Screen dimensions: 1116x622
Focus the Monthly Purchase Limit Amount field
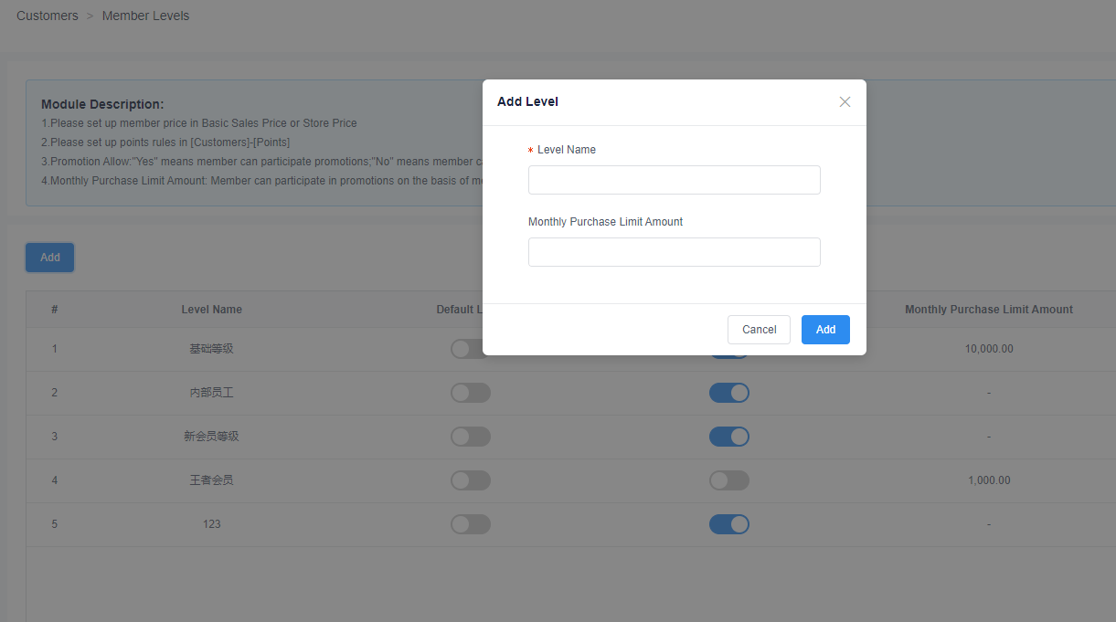(x=674, y=252)
